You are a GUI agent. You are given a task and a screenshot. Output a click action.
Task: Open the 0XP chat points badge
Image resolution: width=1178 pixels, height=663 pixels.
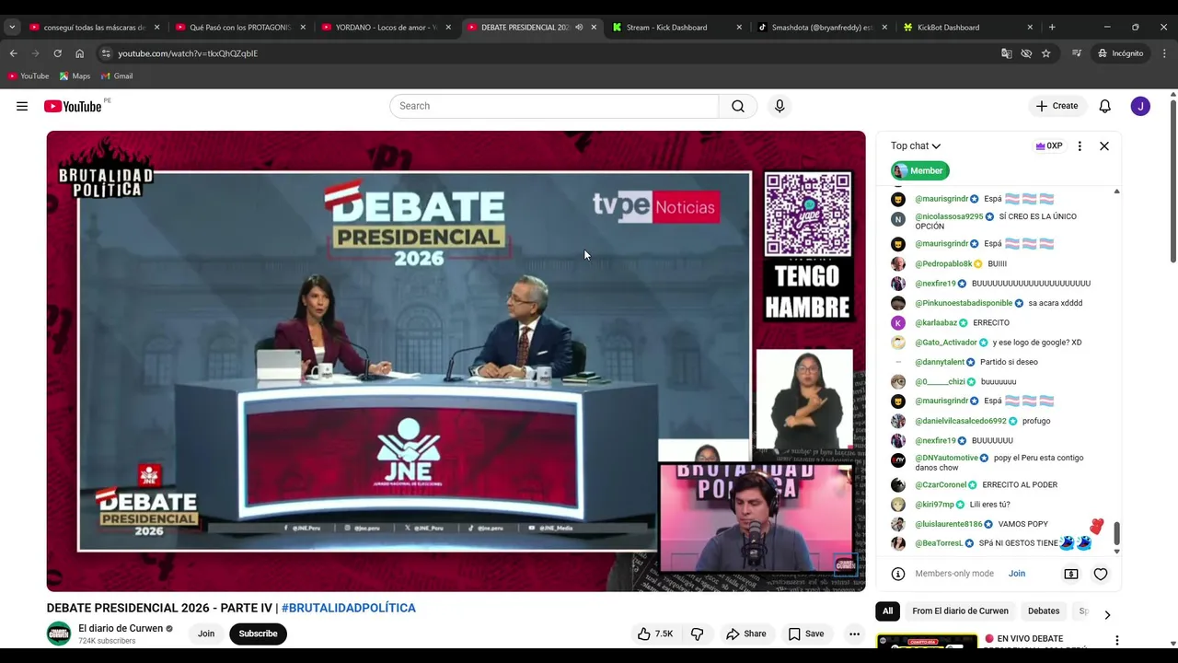[1049, 145]
